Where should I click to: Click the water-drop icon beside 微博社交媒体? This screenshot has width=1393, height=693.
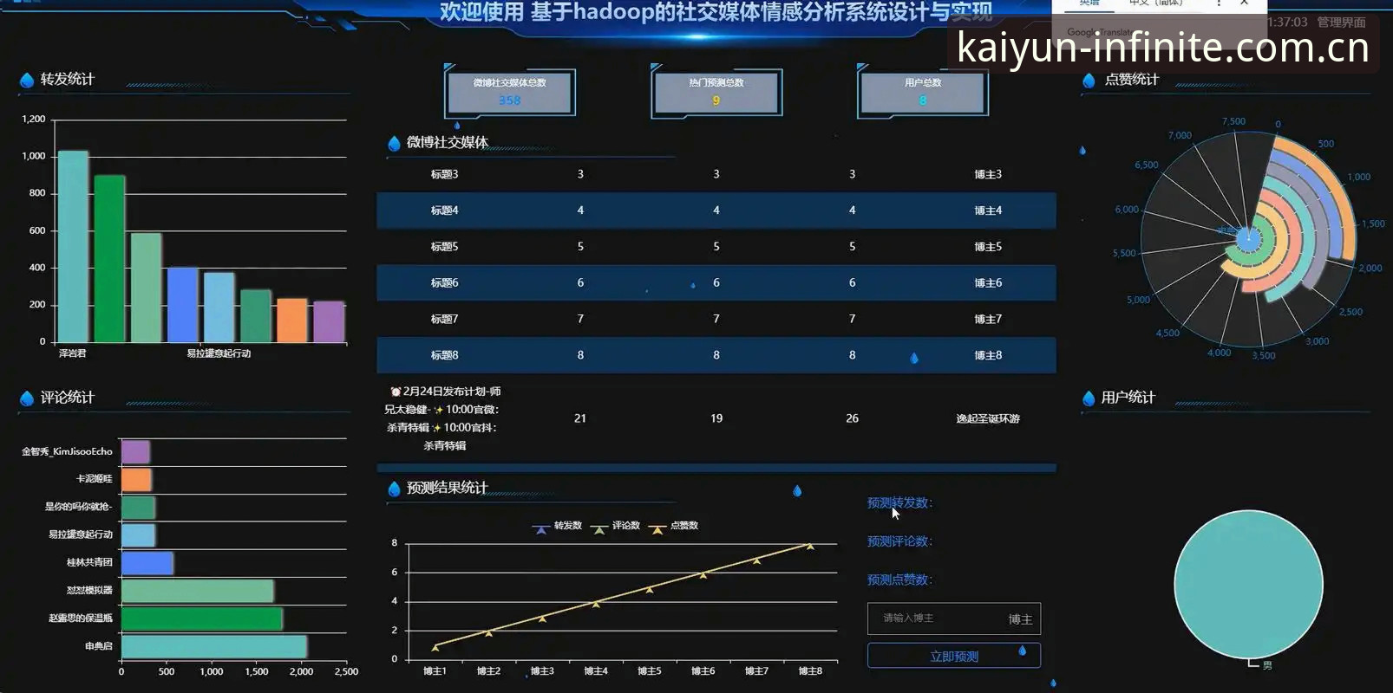pyautogui.click(x=394, y=143)
